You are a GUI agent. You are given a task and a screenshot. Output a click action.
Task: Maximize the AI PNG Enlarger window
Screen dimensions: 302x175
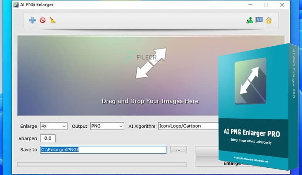coord(266,5)
